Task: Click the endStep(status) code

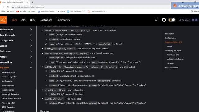Action: coord(54,99)
